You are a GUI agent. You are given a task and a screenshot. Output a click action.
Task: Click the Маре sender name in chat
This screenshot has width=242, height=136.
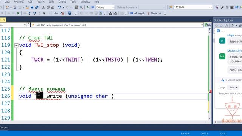(x=231, y=35)
